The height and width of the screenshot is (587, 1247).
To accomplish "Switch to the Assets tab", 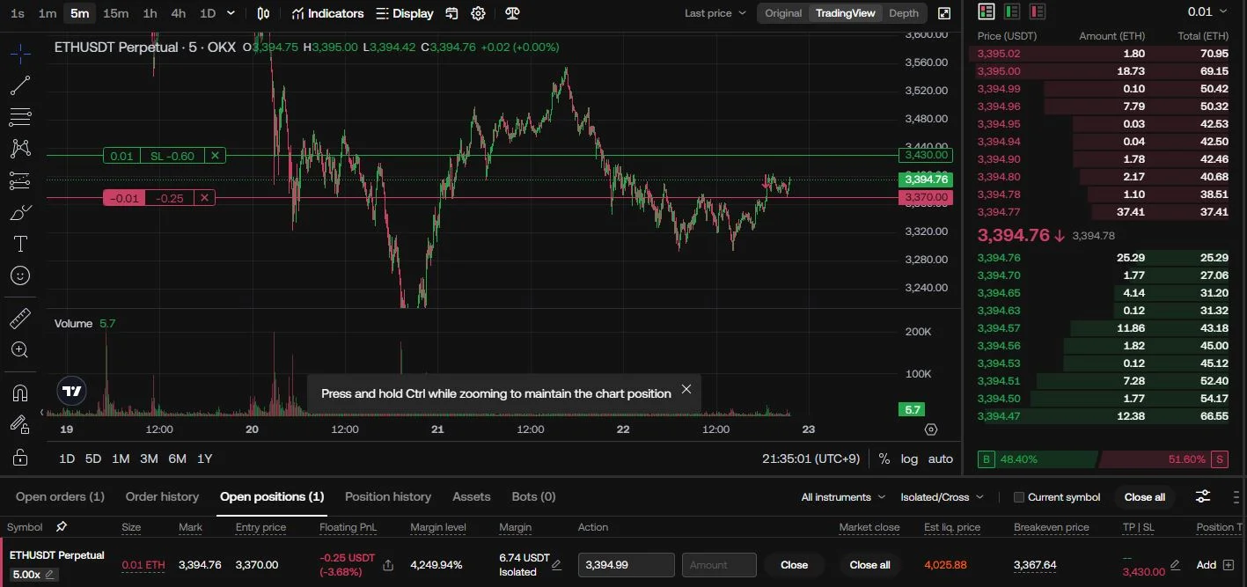I will (472, 496).
